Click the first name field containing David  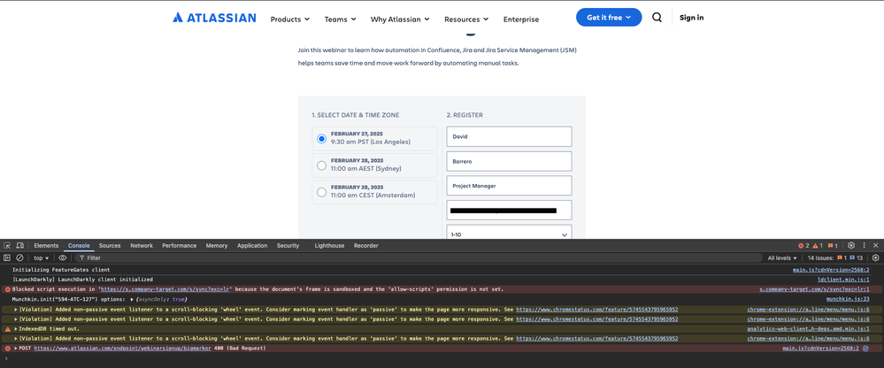(509, 136)
